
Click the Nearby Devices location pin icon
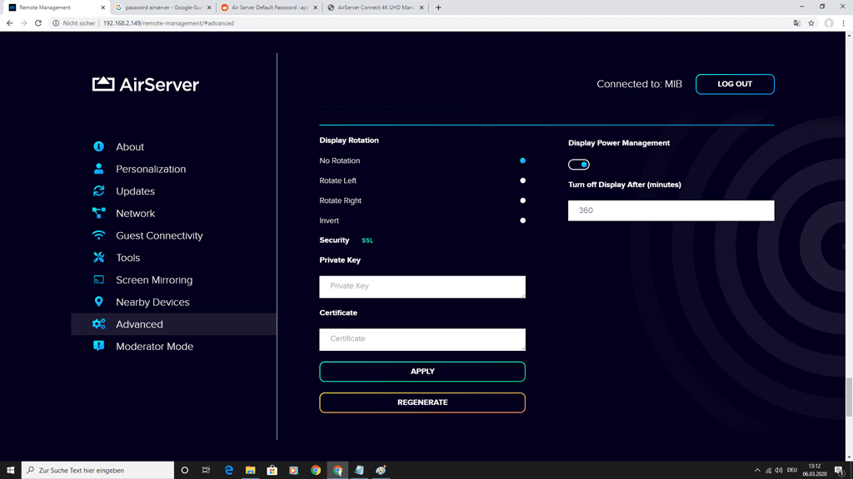click(x=98, y=301)
